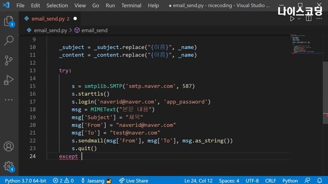Change end of line sequence CRLF

pos(271,180)
